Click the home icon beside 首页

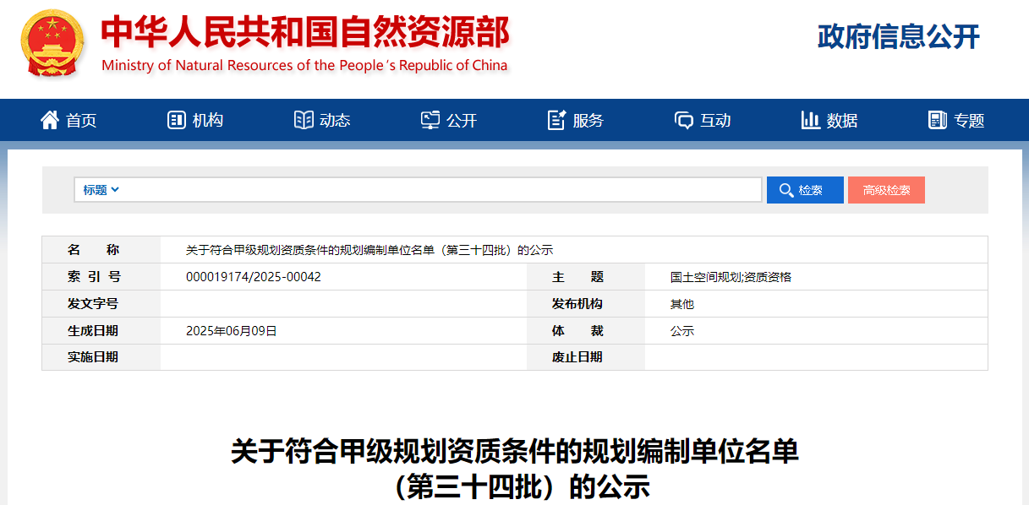pyautogui.click(x=50, y=120)
